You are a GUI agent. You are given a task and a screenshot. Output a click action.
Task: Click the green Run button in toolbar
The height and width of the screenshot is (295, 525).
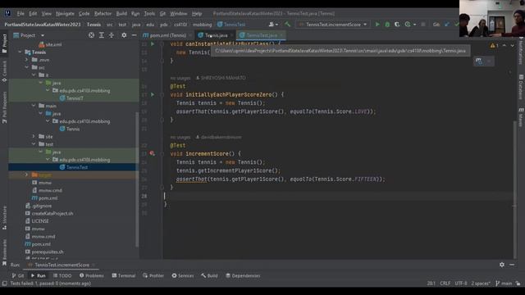377,25
